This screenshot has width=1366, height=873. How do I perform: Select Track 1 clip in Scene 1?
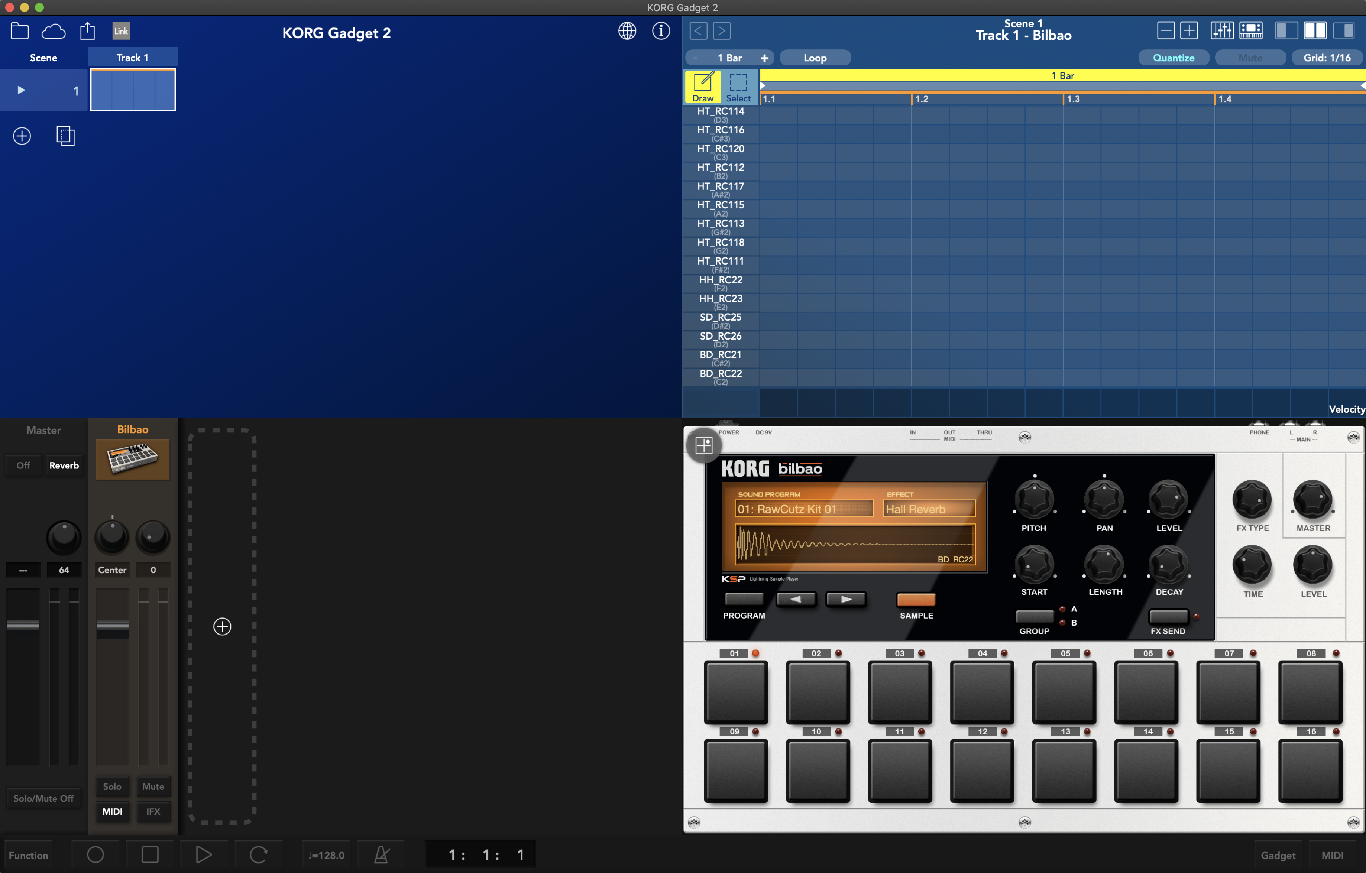133,90
